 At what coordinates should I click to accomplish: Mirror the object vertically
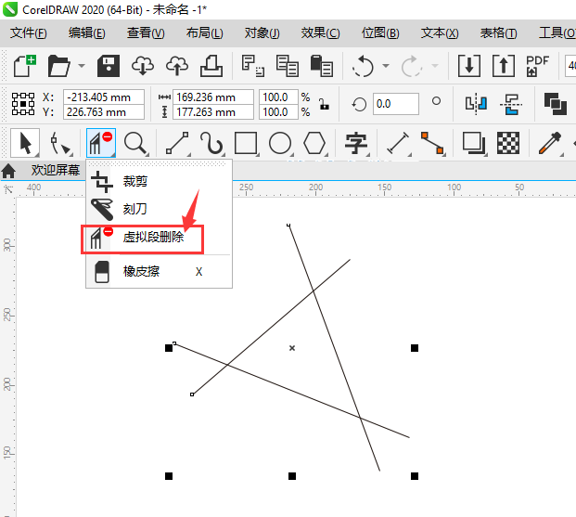[511, 104]
